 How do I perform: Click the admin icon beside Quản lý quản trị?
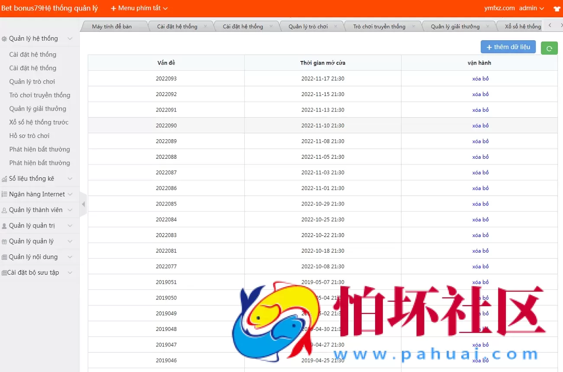(5, 225)
